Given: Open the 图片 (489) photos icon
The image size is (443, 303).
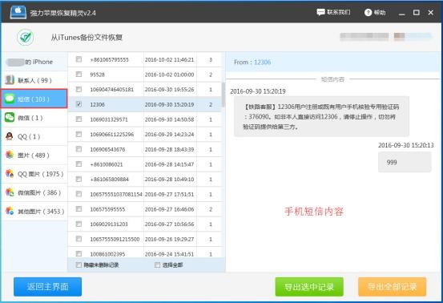Looking at the screenshot, I should pyautogui.click(x=10, y=155).
